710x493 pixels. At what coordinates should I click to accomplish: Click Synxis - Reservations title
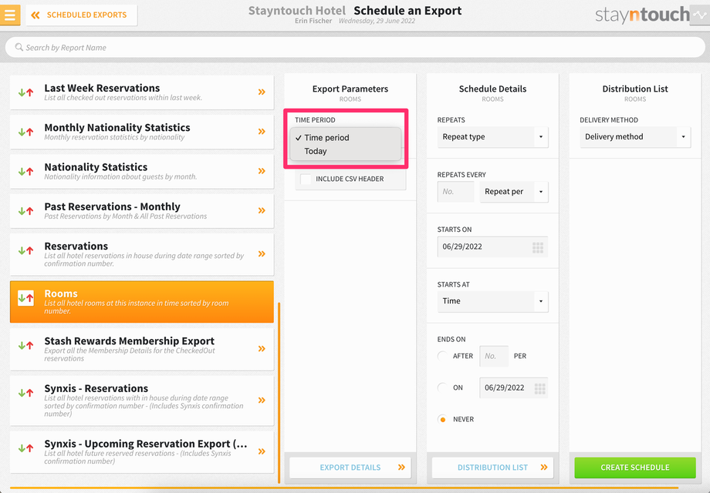point(96,388)
